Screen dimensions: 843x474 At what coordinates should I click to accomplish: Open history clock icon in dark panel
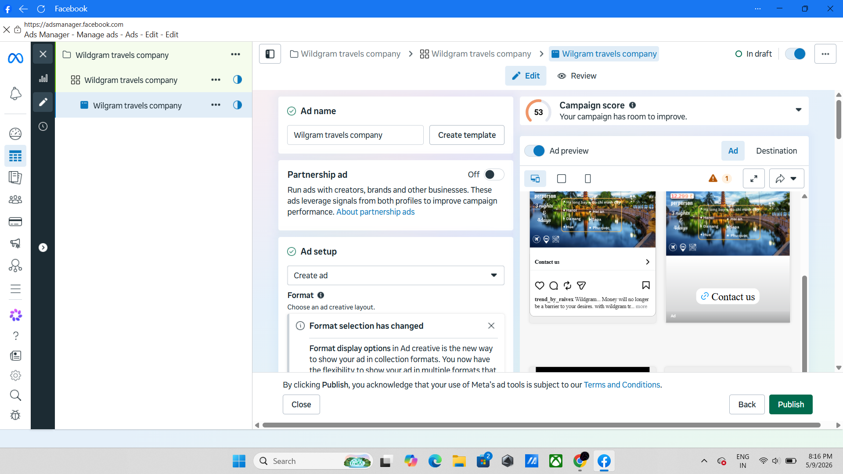click(43, 127)
